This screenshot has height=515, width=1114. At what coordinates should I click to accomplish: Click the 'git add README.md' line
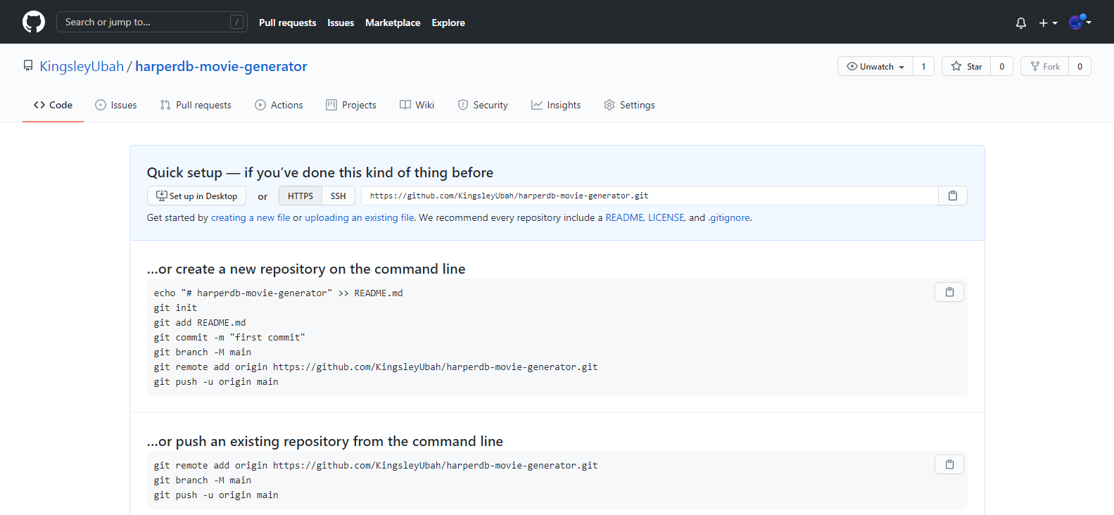(x=200, y=322)
